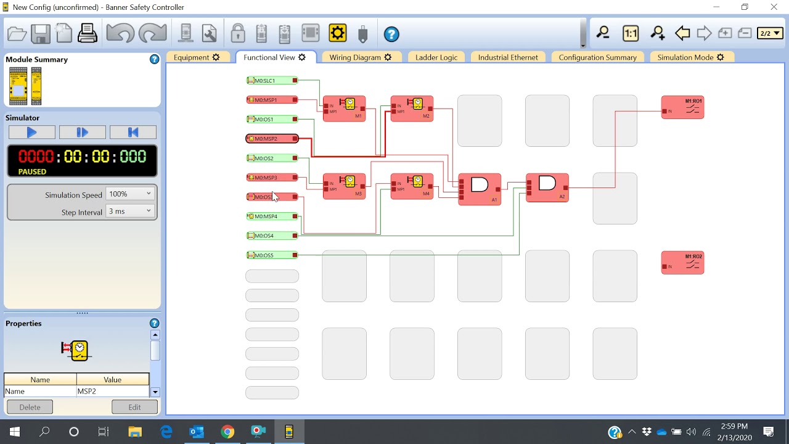This screenshot has height=444, width=789.
Task: Toggle the M0:MSP4 input
Action: [272, 216]
